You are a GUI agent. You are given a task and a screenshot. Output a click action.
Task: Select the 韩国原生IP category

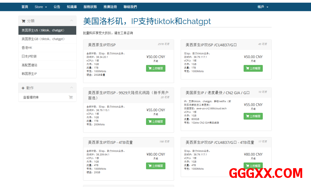[x=29, y=74]
